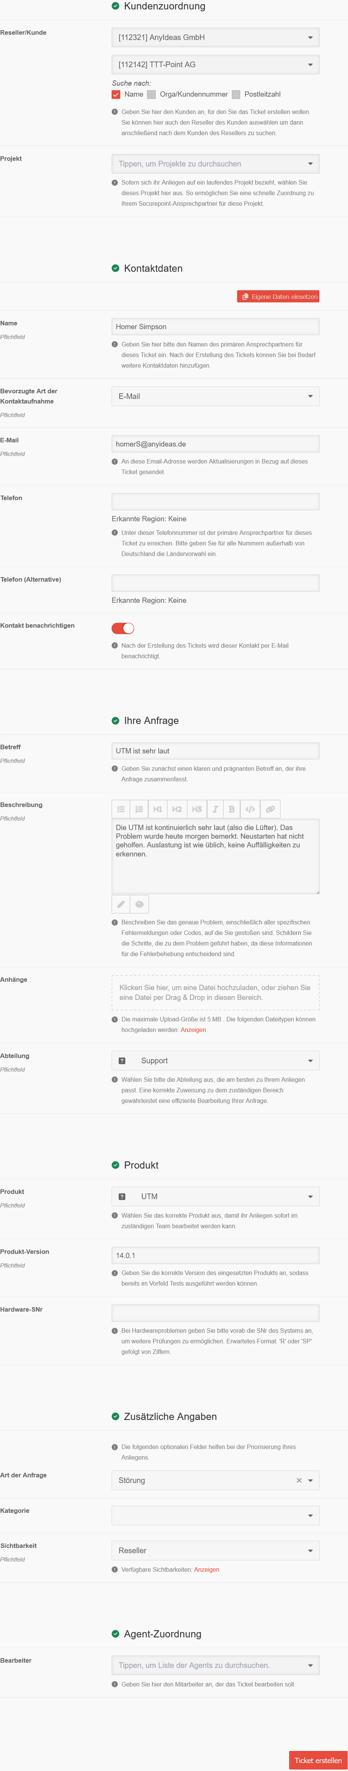
Task: Insert a hyperlink in the description editor
Action: click(x=270, y=809)
